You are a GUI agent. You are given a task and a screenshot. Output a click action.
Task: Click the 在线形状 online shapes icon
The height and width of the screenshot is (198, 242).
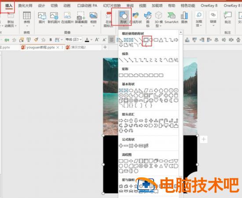click(x=136, y=18)
